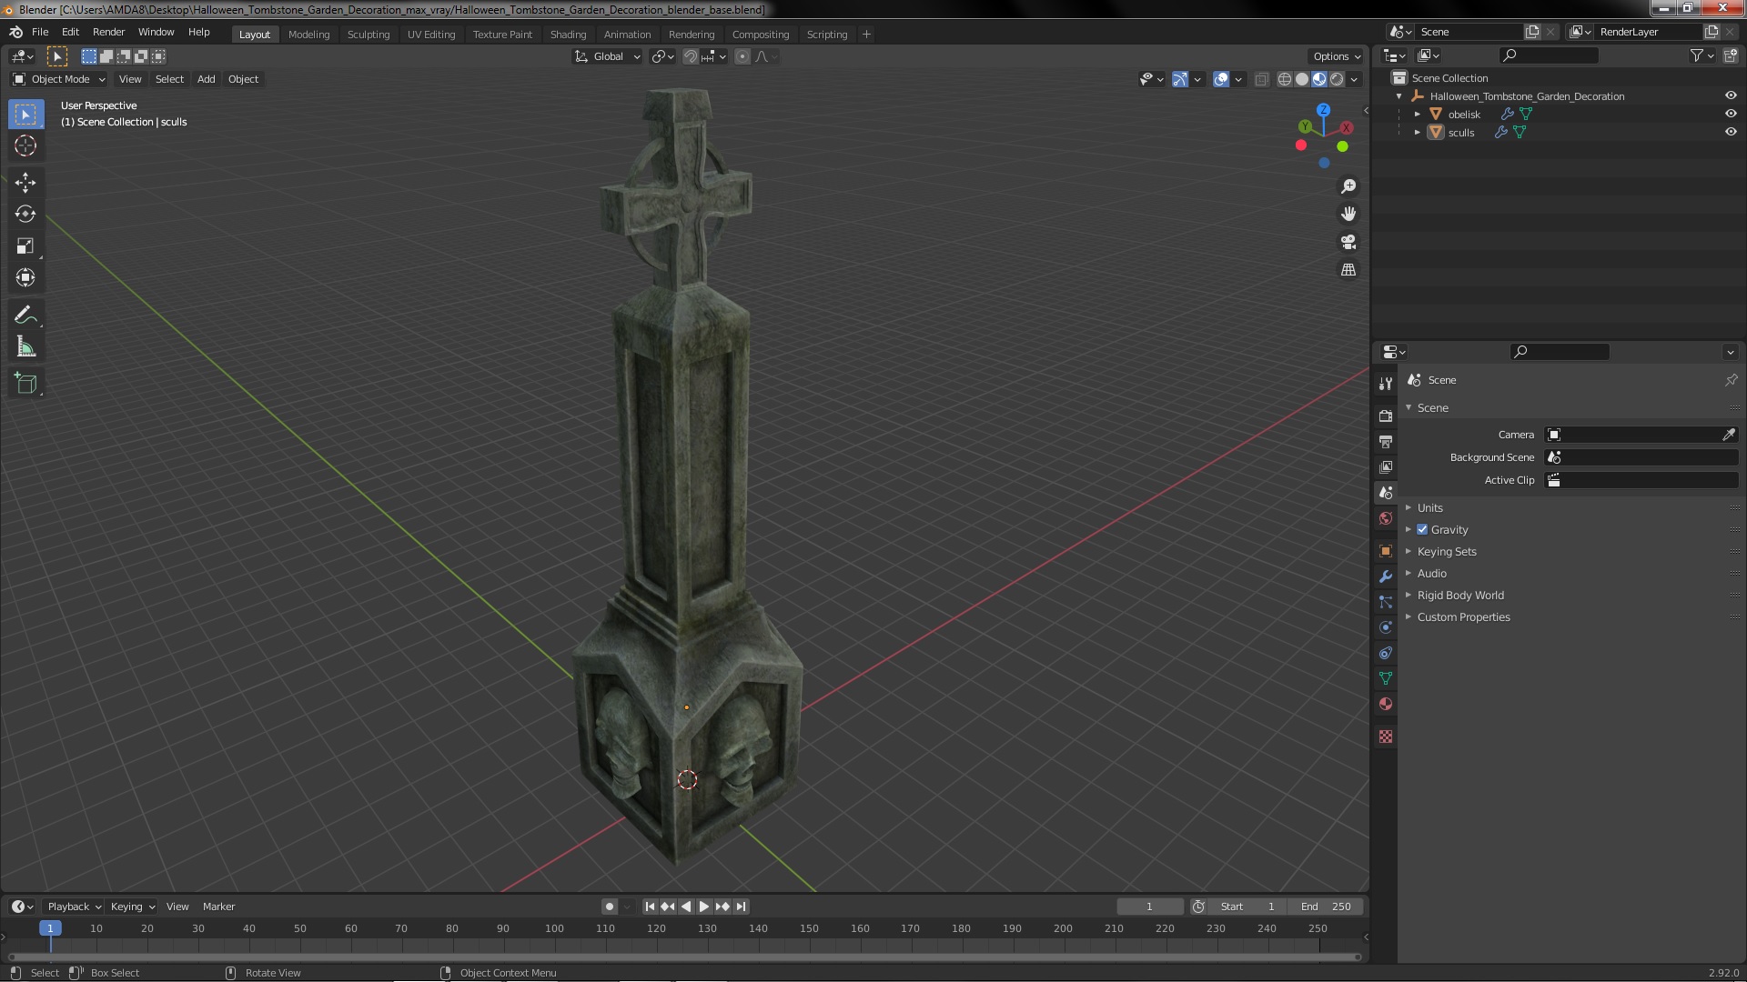The height and width of the screenshot is (982, 1747).
Task: Toggle the Gravity checkbox
Action: [x=1422, y=529]
